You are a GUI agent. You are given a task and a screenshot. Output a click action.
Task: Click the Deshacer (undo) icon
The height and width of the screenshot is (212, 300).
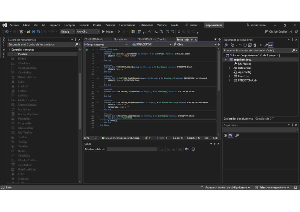pyautogui.click(x=44, y=32)
